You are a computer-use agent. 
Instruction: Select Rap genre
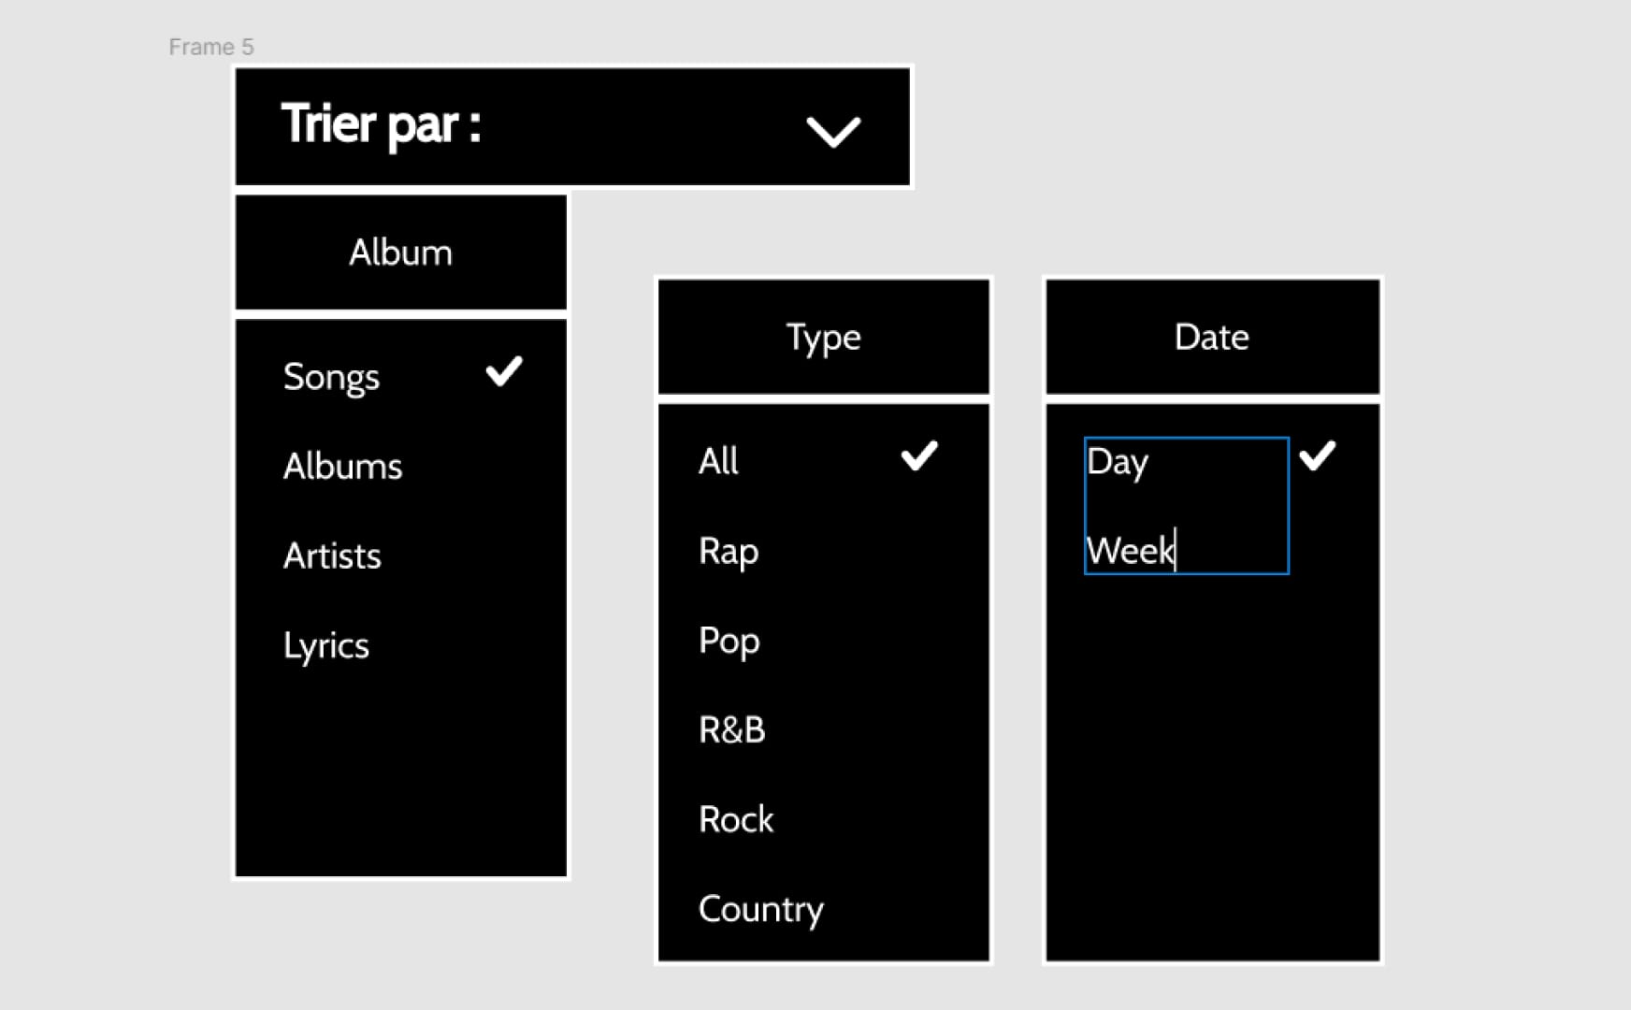pyautogui.click(x=729, y=552)
